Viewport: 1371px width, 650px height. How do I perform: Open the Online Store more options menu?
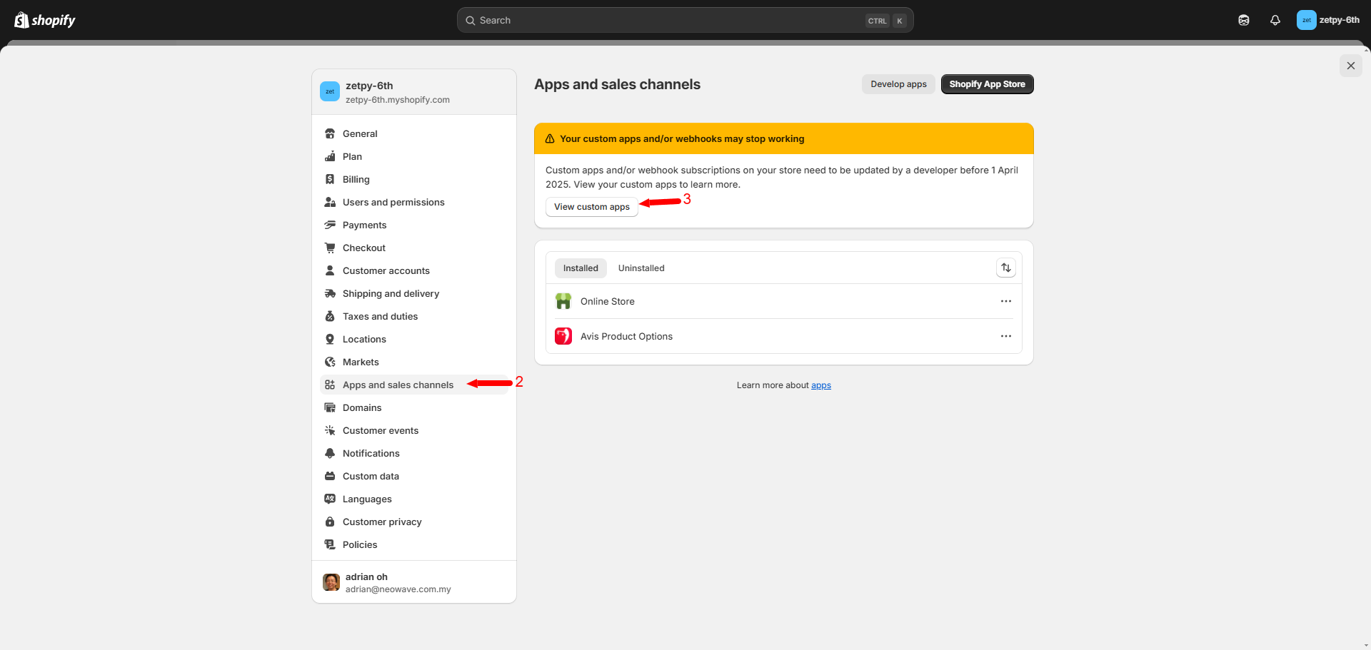coord(1005,301)
